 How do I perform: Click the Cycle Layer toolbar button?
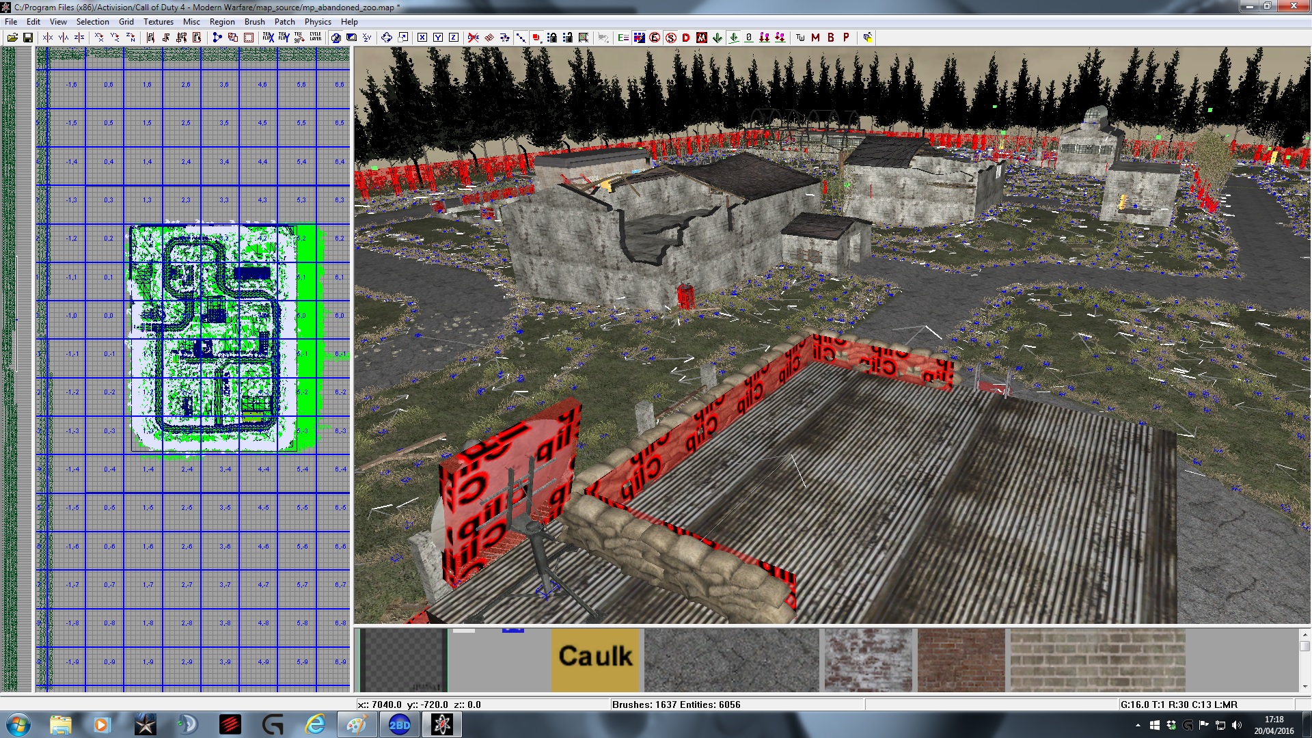(315, 37)
